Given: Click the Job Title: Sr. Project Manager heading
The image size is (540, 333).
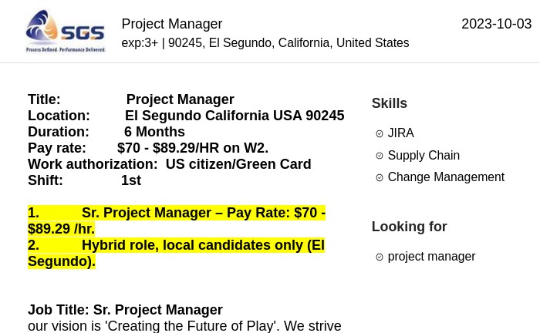Looking at the screenshot, I should [125, 310].
